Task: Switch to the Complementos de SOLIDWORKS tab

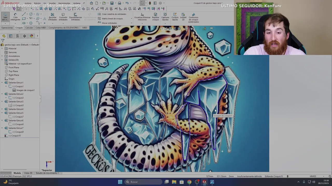Action: coord(64,28)
